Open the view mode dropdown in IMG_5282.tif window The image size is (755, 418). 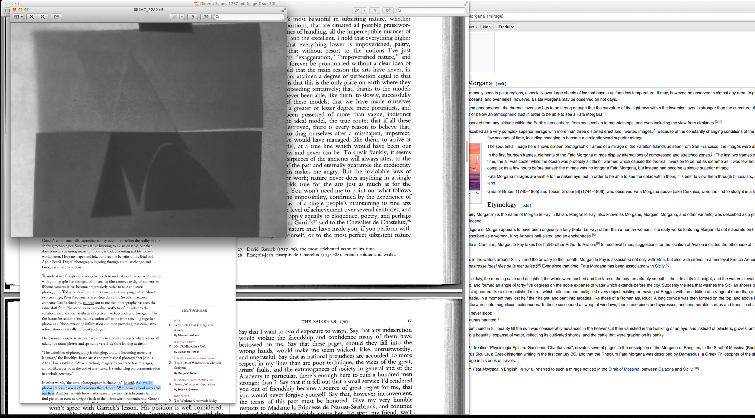[x=18, y=17]
